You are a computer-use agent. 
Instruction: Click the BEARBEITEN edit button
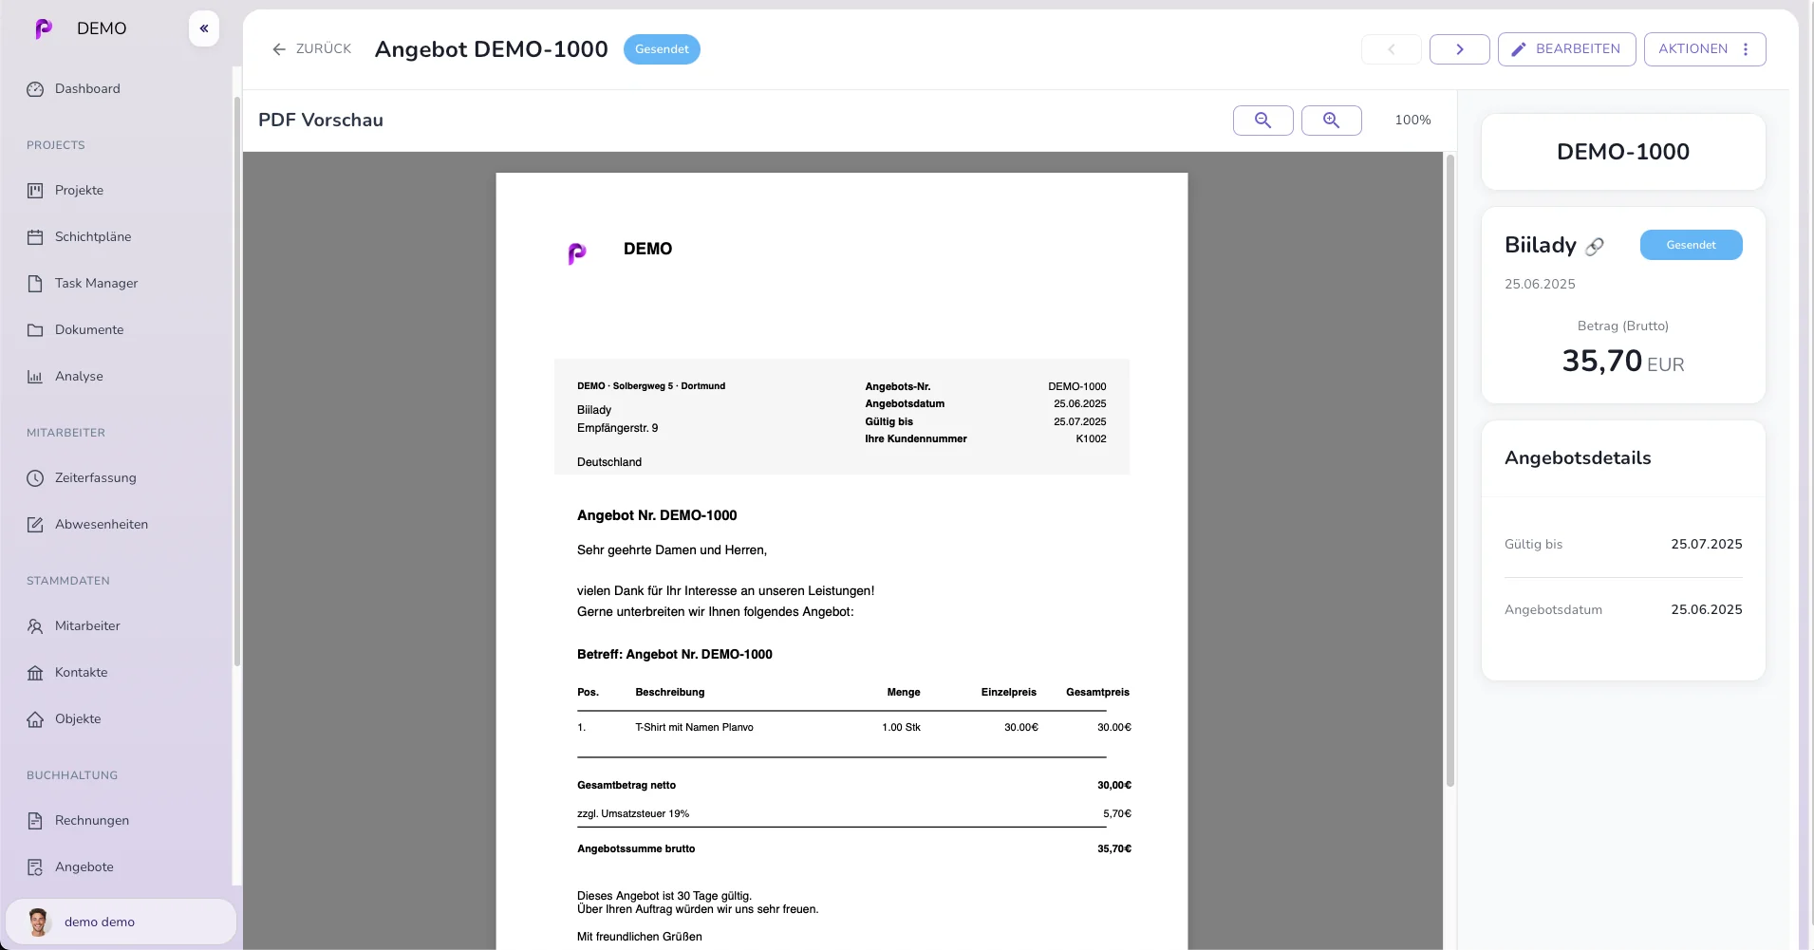[1566, 49]
